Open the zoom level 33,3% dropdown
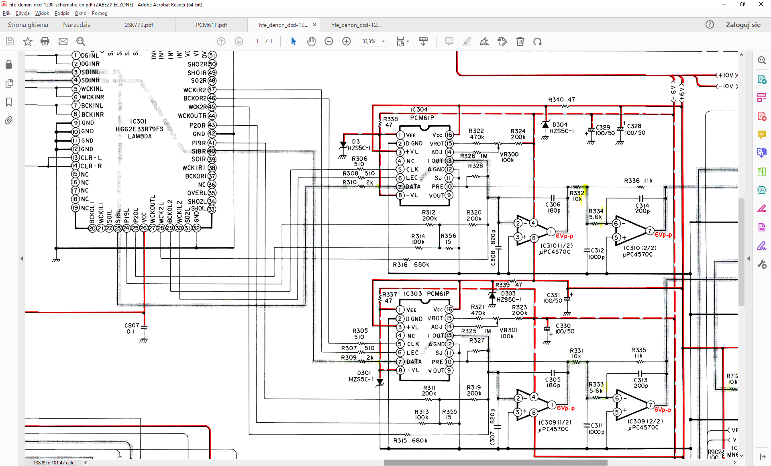771x466 pixels. pos(383,41)
